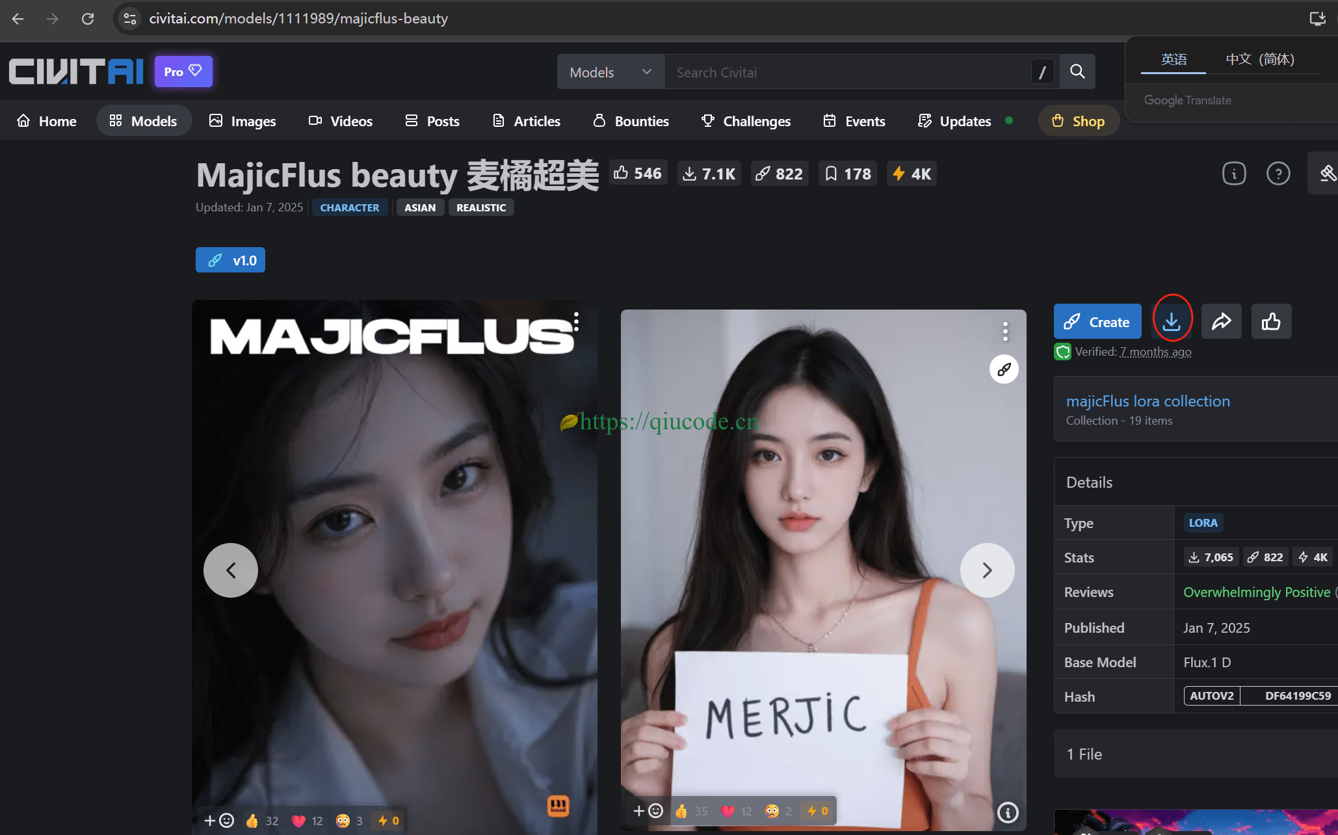
Task: Click the address bar URL
Action: (x=298, y=18)
